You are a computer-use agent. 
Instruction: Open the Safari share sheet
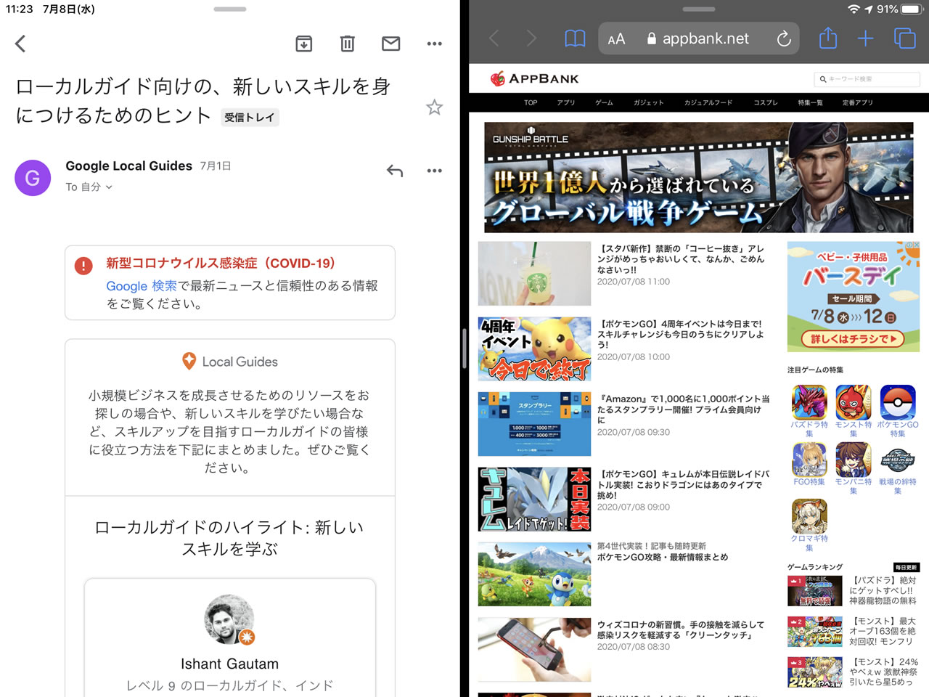pyautogui.click(x=828, y=38)
